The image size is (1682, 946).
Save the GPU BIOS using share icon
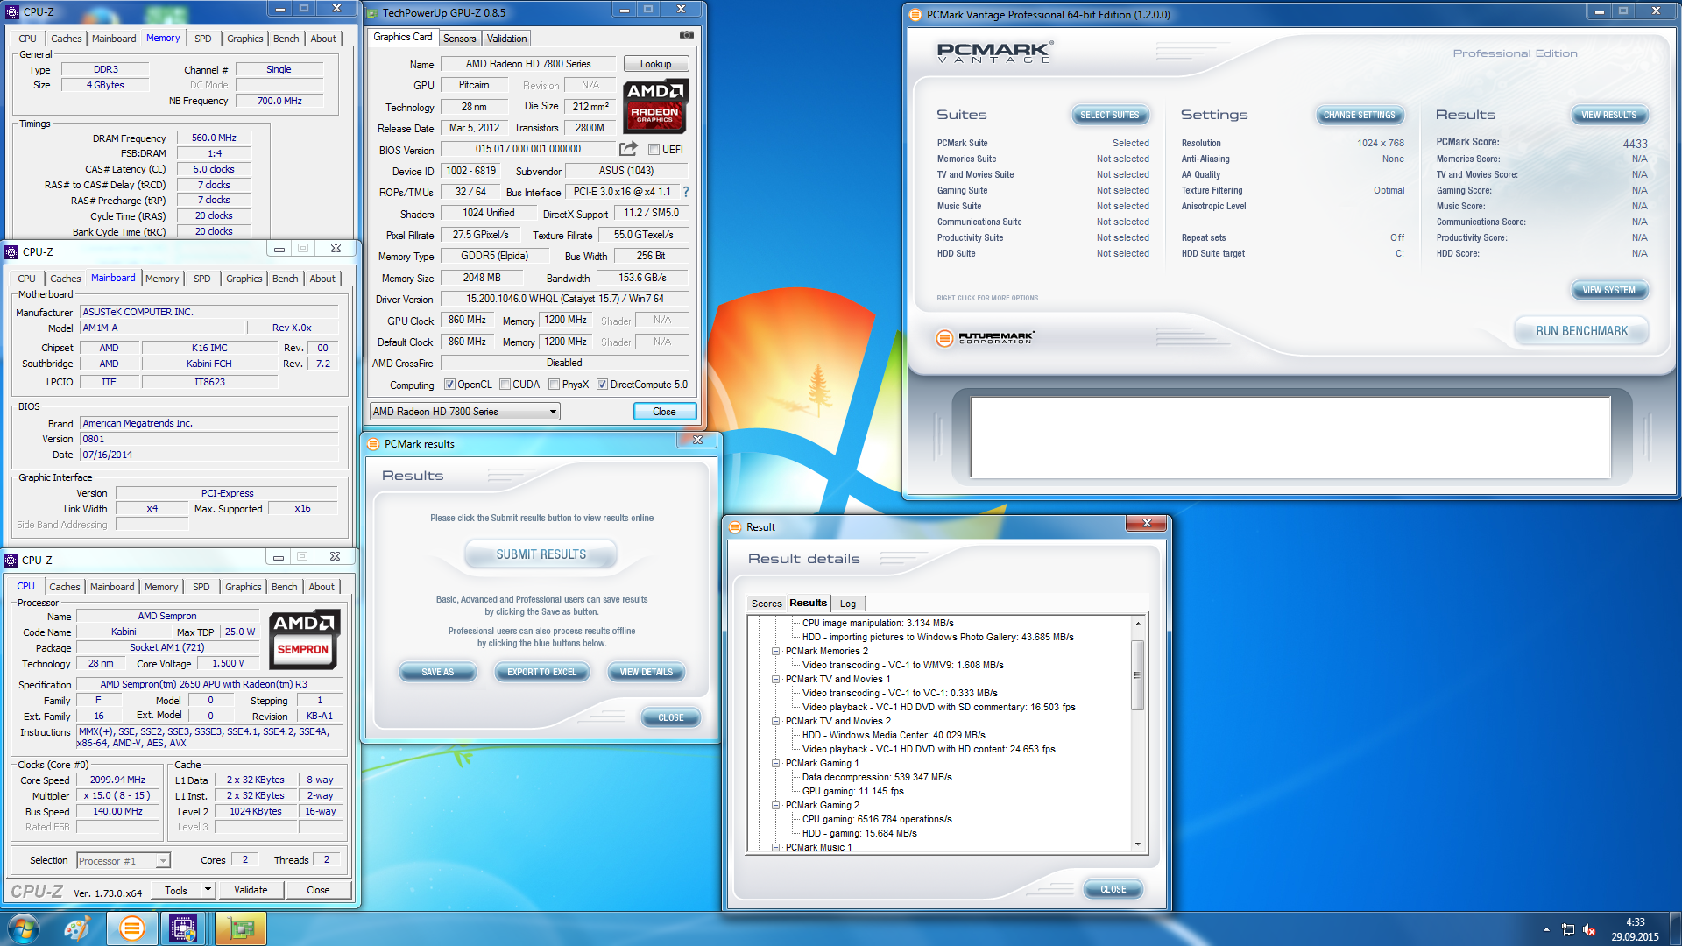coord(628,149)
